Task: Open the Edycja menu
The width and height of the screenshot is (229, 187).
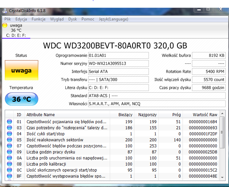Action: coord(21,19)
